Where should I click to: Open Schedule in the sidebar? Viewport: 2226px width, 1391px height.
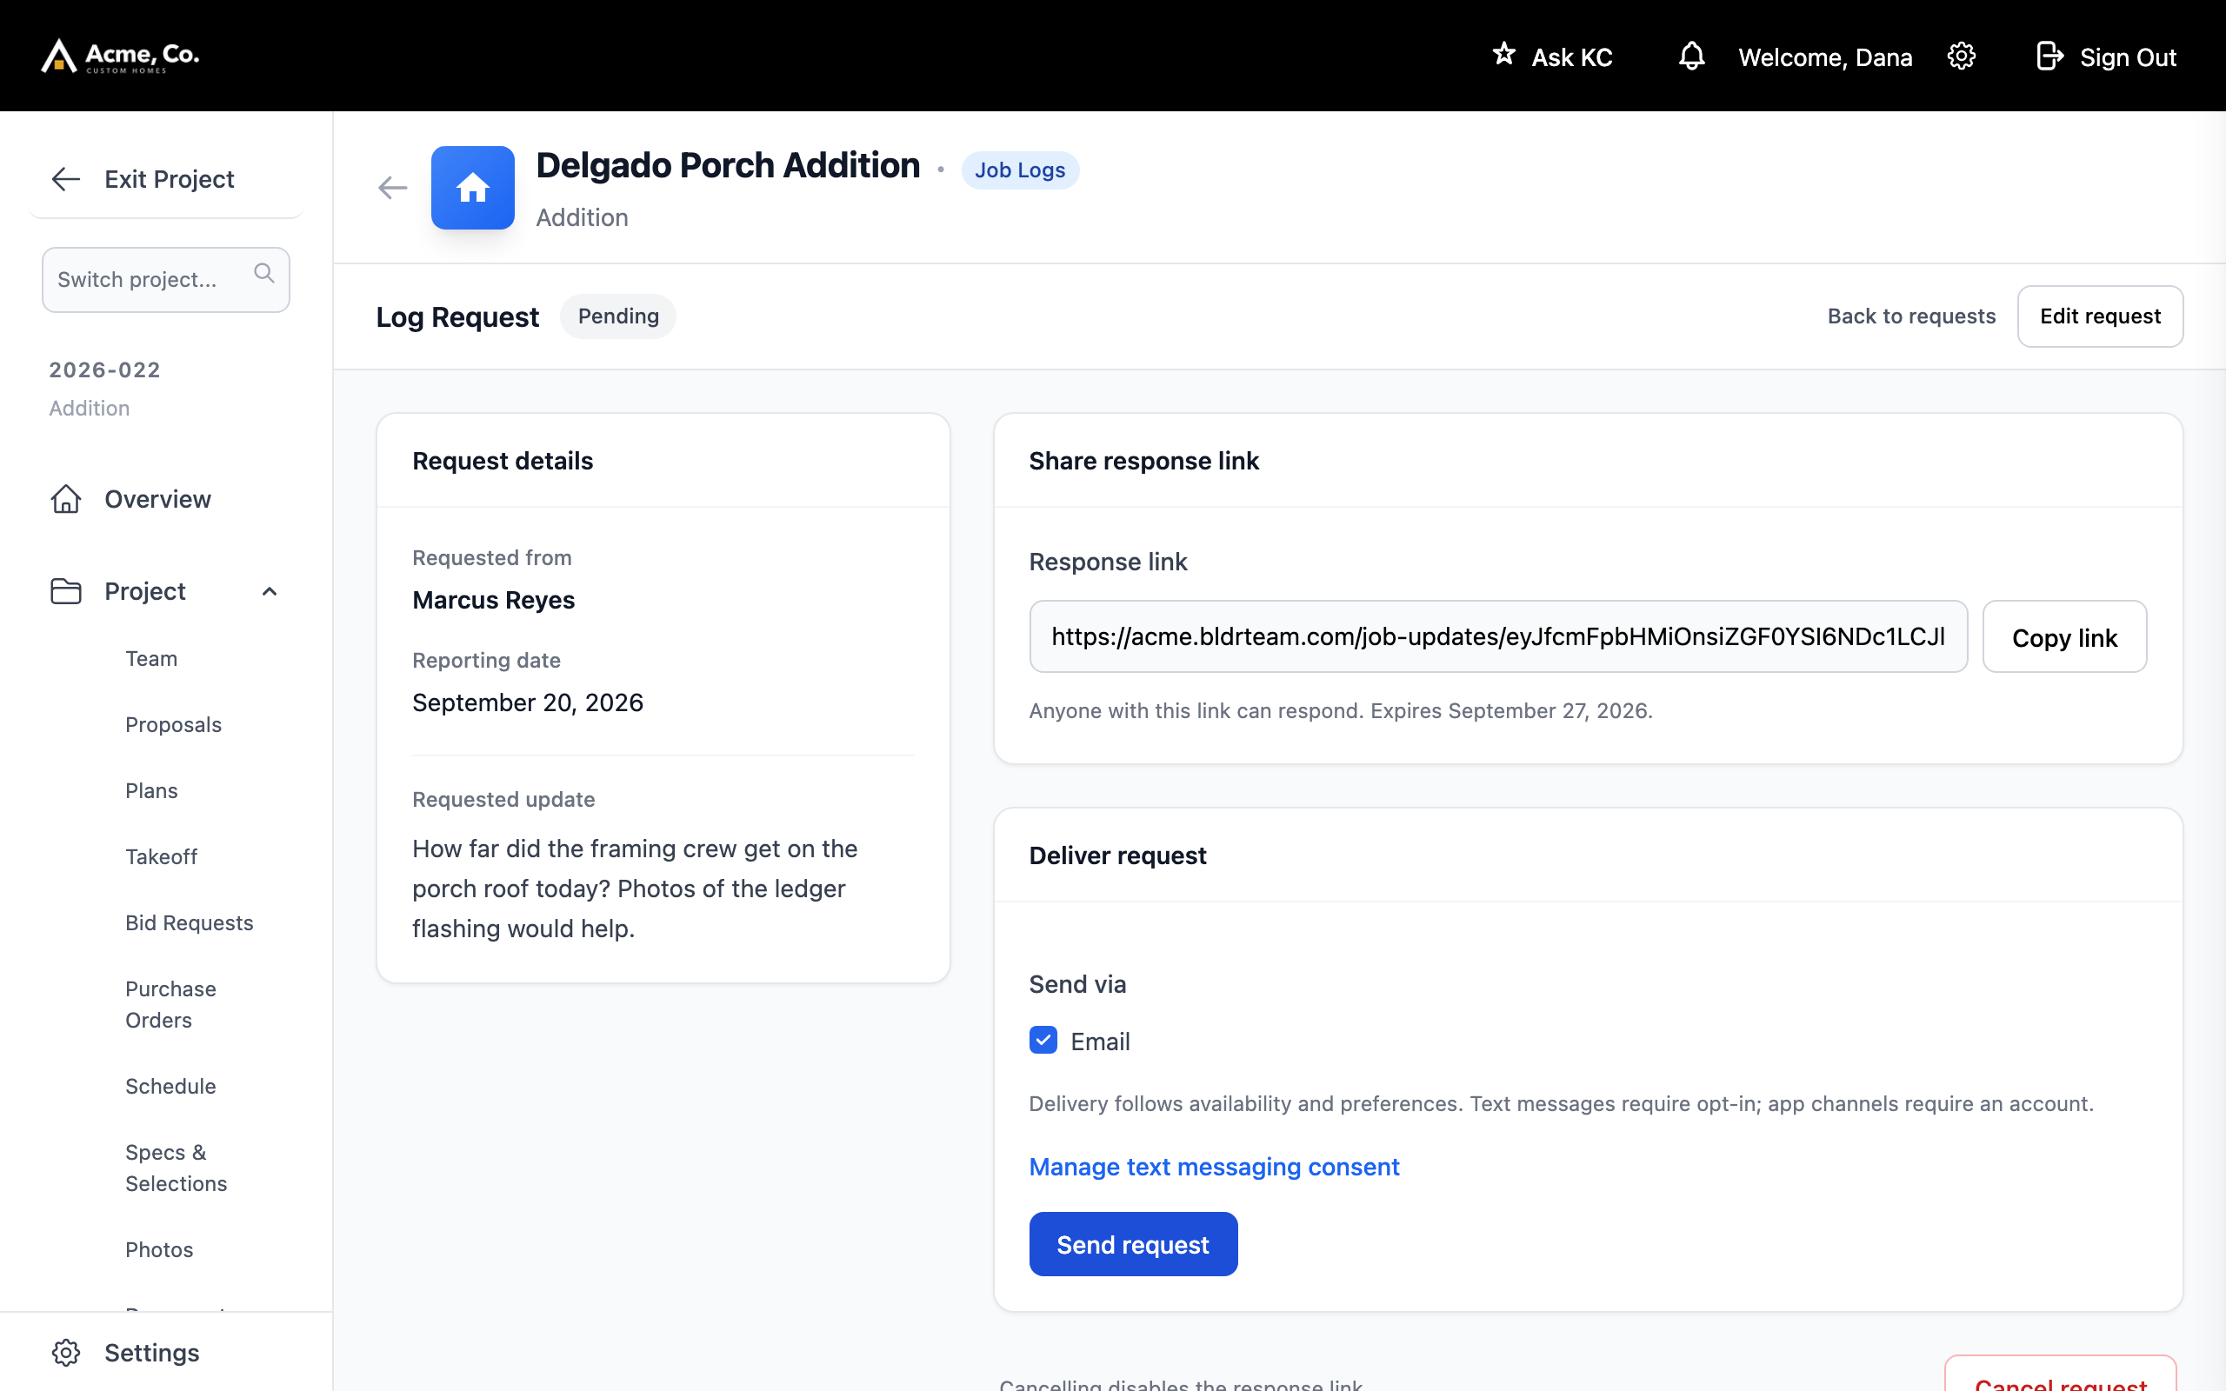[x=171, y=1087]
